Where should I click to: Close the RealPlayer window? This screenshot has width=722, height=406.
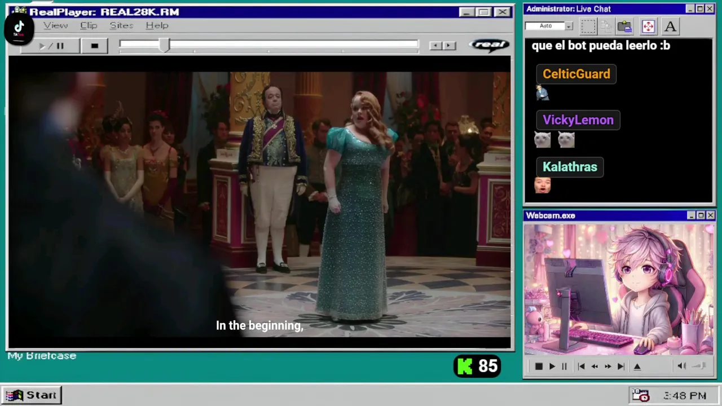(501, 12)
